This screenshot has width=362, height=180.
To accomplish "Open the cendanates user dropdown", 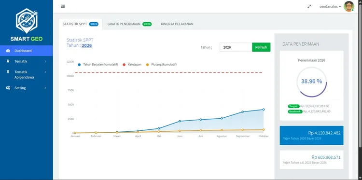I will [x=330, y=6].
